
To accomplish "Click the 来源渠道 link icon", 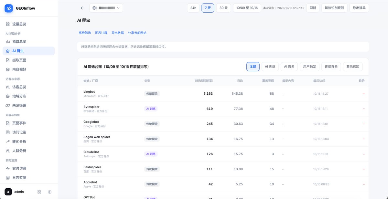I will click(x=8, y=106).
